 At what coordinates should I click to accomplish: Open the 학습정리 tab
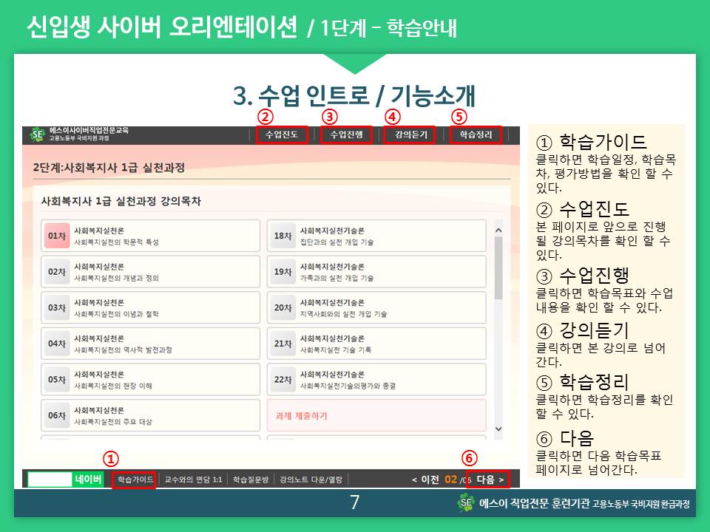click(x=476, y=134)
